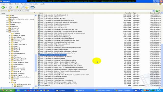Image resolution: width=163 pixels, height=92 pixels.
Task: Expand the Camtasia Studio folder node
Action: [x=10, y=39]
